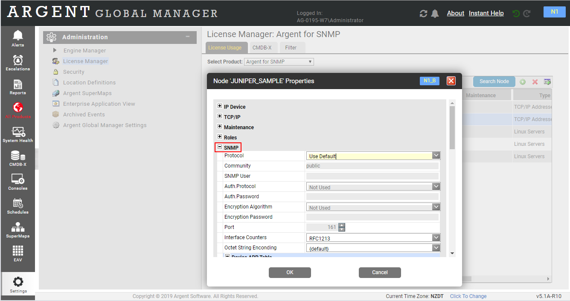570x301 pixels.
Task: Open the Interface Counters dropdown
Action: (436, 238)
